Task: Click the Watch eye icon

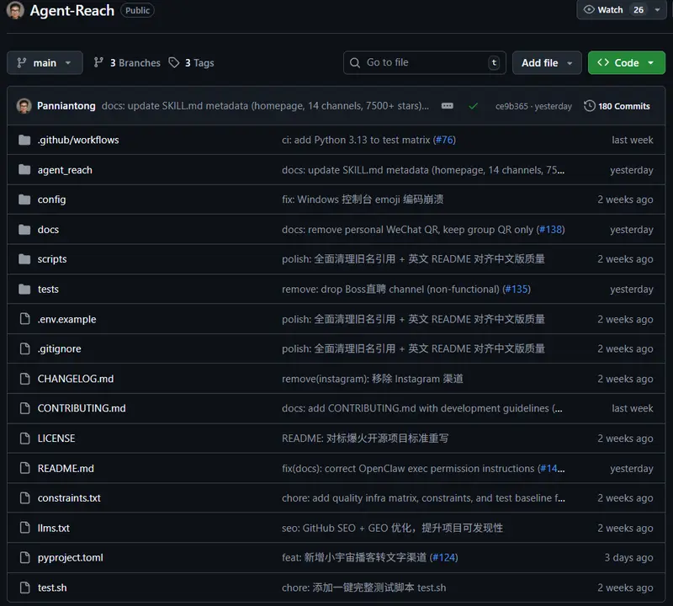Action: [x=589, y=10]
